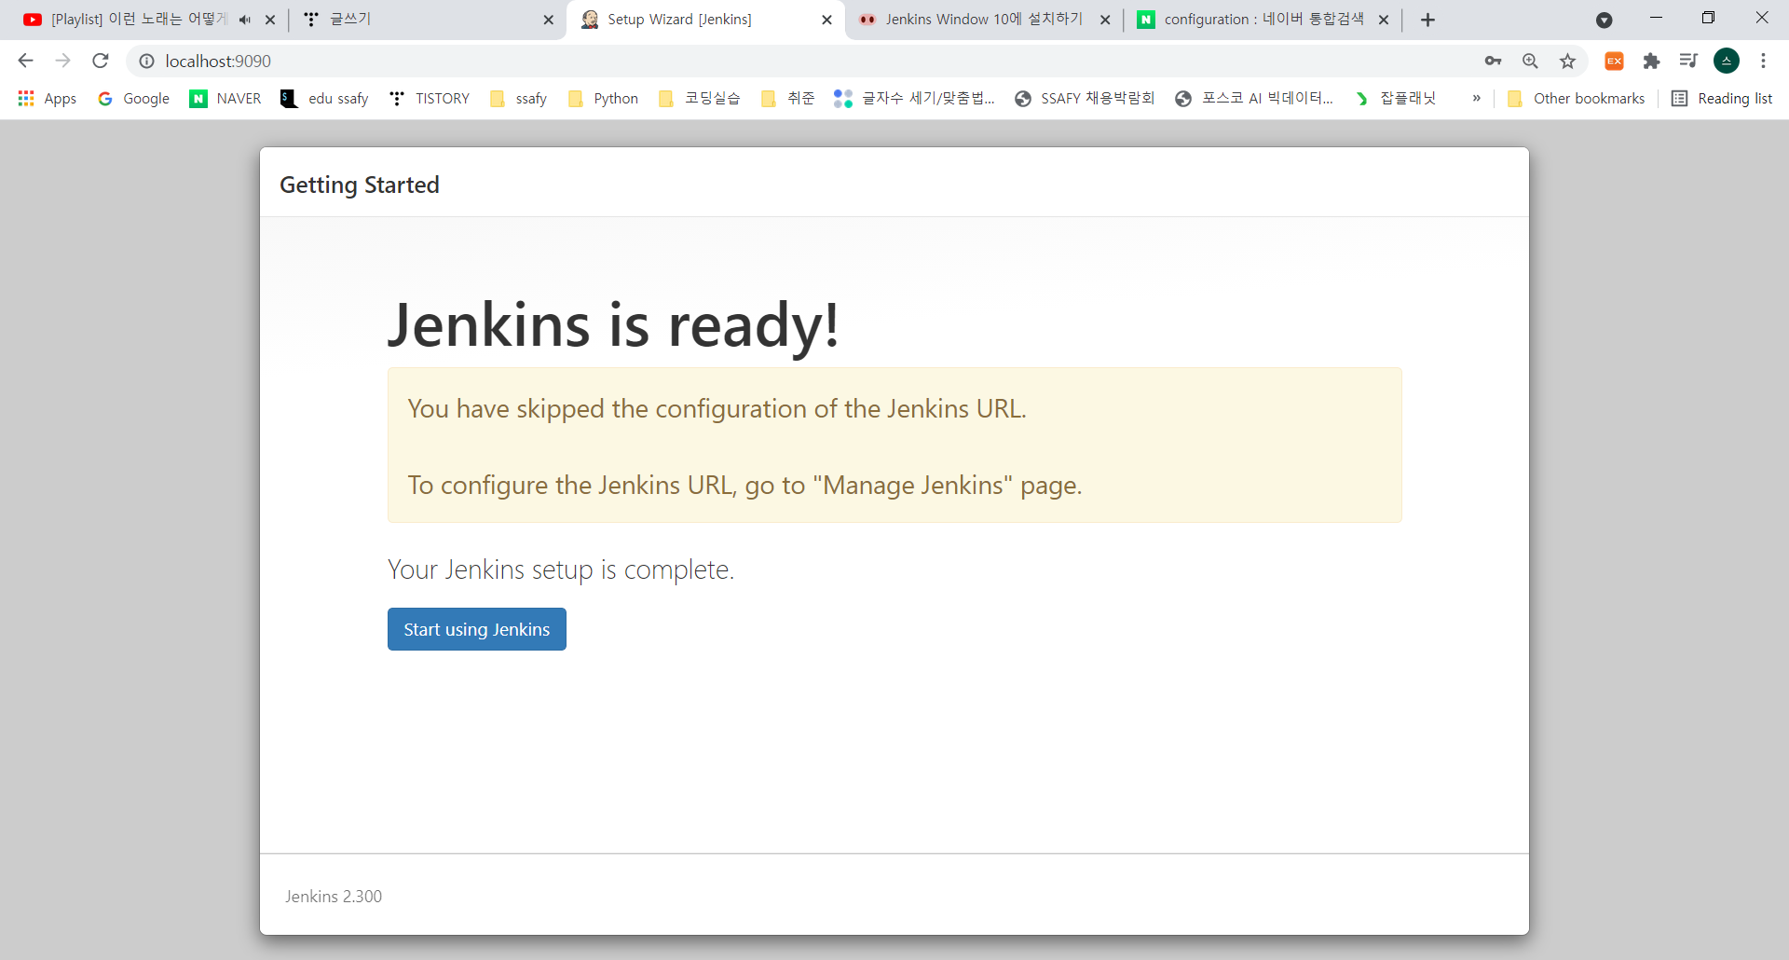
Task: Click the Jenkins is ready! heading
Action: (613, 324)
